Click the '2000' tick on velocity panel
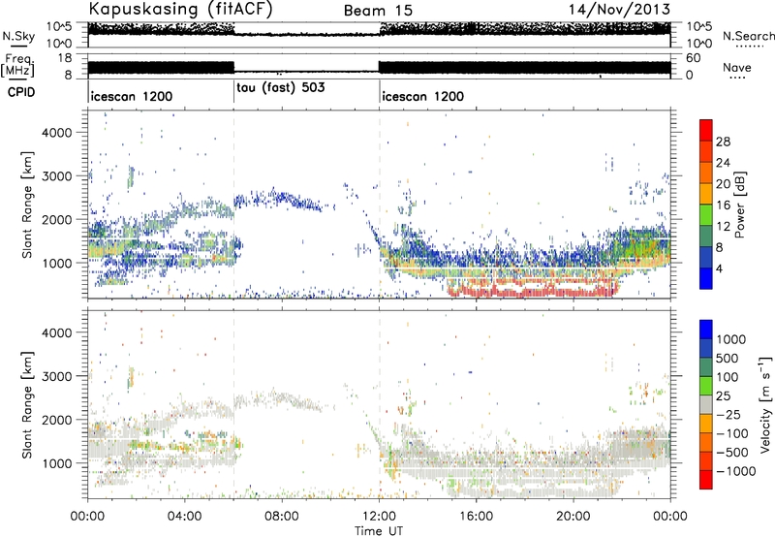The width and height of the screenshot is (775, 537). tap(57, 420)
